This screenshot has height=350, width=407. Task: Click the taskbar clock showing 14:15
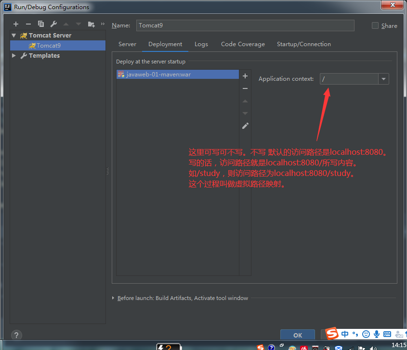click(399, 345)
